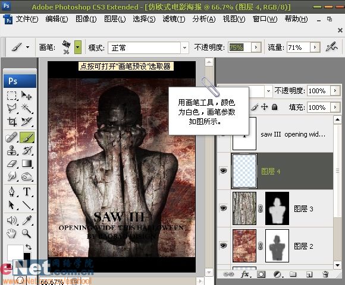
Task: Select the Rectangular Marquee tool
Action: coord(11,96)
